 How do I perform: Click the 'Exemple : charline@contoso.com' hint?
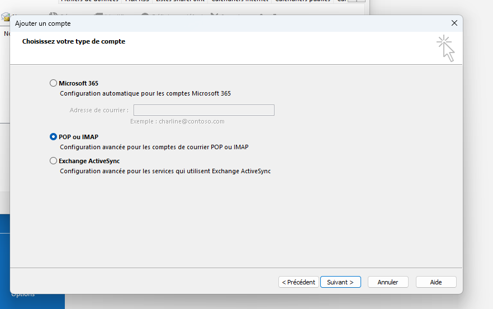pyautogui.click(x=177, y=121)
